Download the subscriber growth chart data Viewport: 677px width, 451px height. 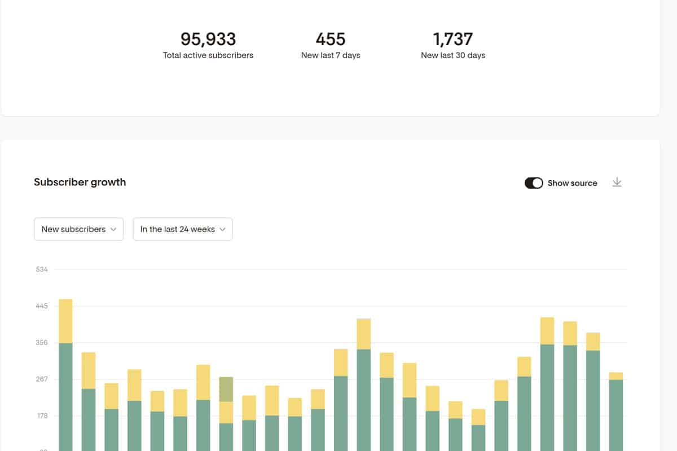pyautogui.click(x=617, y=182)
